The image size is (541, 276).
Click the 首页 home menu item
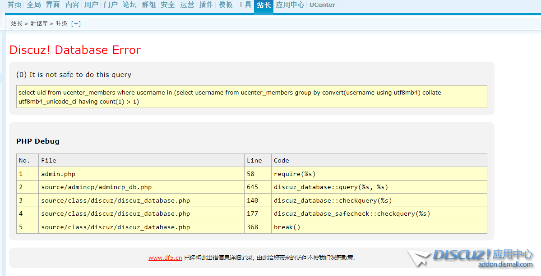tap(15, 5)
